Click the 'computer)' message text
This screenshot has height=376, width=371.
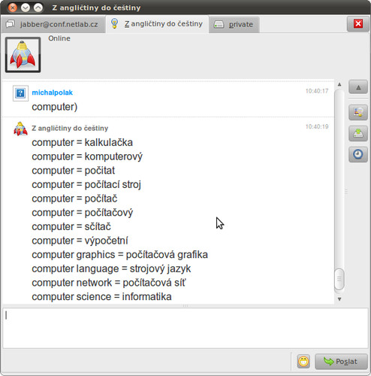55,107
